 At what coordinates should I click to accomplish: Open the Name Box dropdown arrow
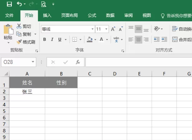coord(33,62)
